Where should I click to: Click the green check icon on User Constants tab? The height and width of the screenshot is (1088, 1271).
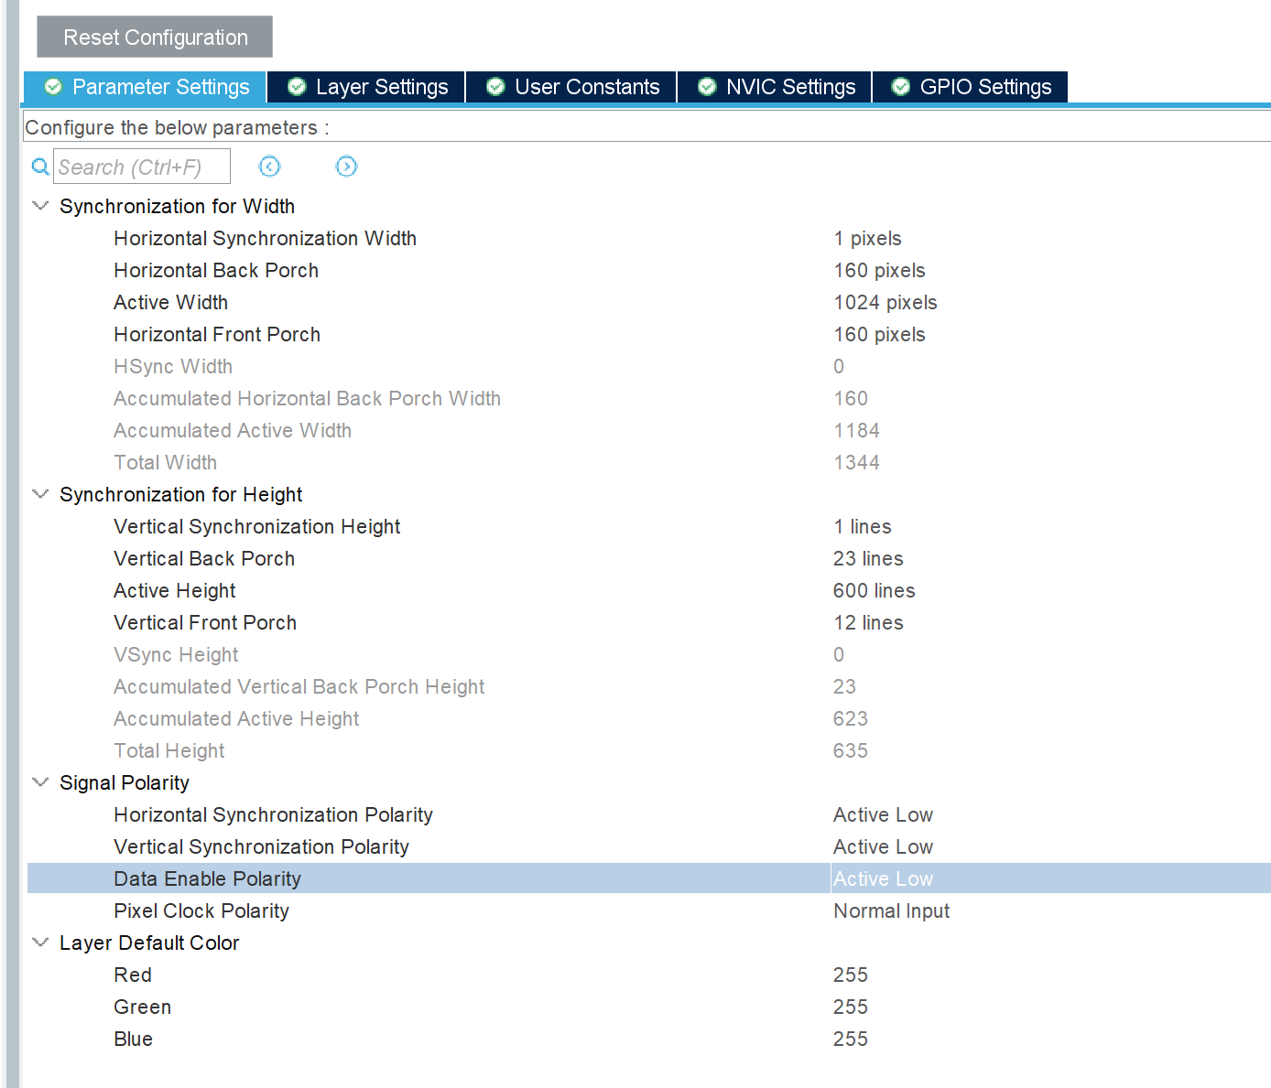(494, 87)
